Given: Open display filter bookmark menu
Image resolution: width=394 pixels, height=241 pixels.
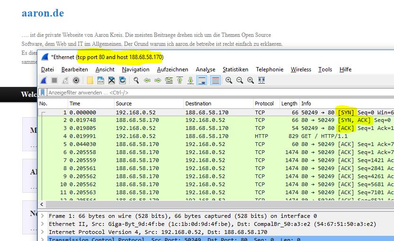Looking at the screenshot, I should point(43,93).
